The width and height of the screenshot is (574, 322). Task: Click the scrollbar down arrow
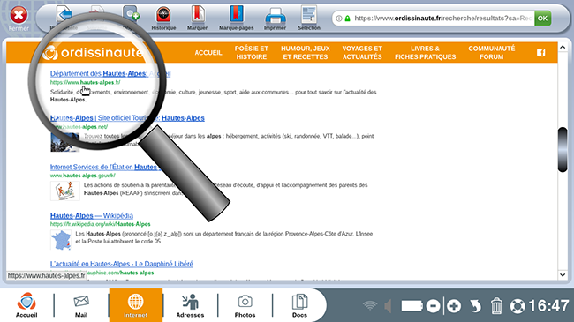pos(563,274)
